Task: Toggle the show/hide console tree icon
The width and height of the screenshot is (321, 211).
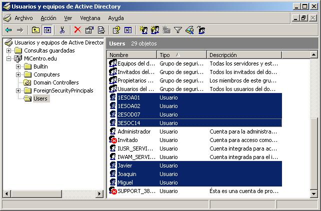Action: tap(47, 30)
